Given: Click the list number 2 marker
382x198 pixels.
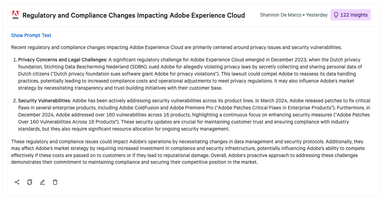Looking at the screenshot, I should [14, 101].
